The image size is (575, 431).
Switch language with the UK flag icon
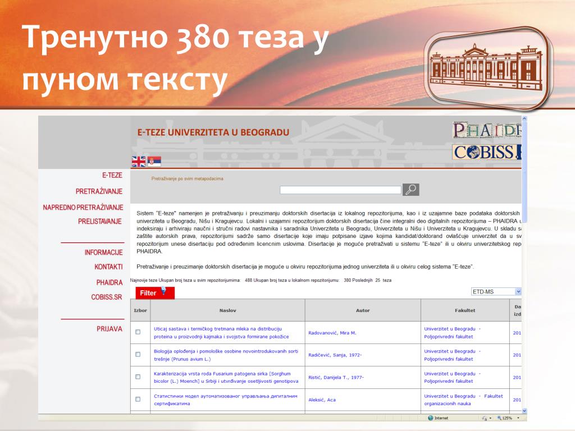[x=138, y=161]
